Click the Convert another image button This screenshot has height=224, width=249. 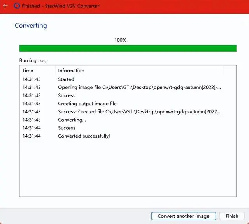pyautogui.click(x=183, y=216)
